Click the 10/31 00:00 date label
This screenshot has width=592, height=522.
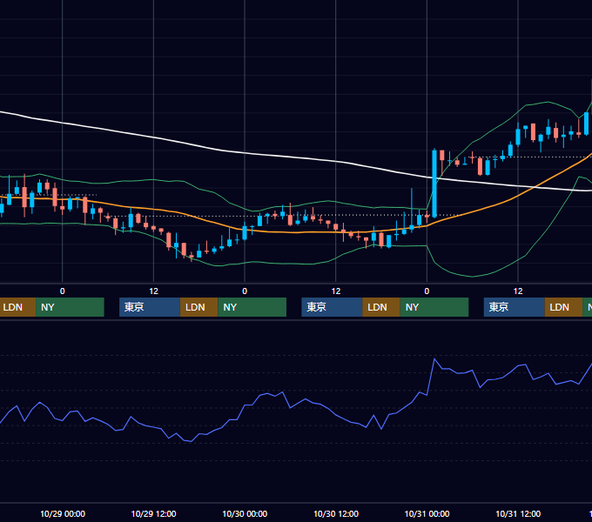tap(427, 513)
